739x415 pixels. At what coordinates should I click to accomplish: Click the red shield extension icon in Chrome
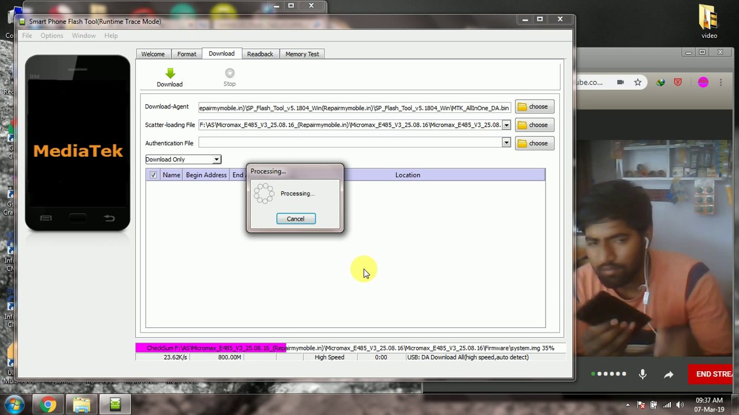pyautogui.click(x=678, y=82)
